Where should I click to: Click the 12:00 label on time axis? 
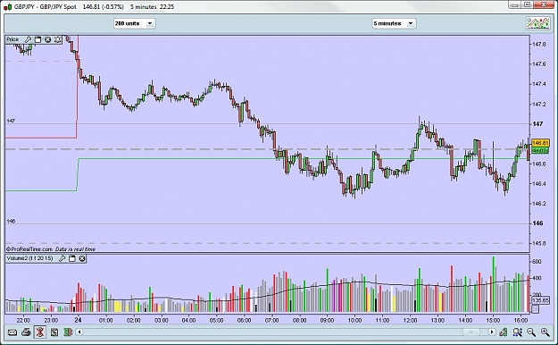tap(410, 320)
